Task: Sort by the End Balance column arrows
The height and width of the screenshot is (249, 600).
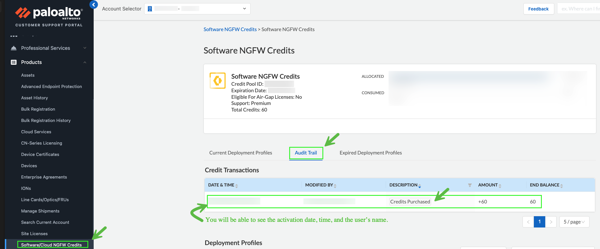Action: pos(561,186)
